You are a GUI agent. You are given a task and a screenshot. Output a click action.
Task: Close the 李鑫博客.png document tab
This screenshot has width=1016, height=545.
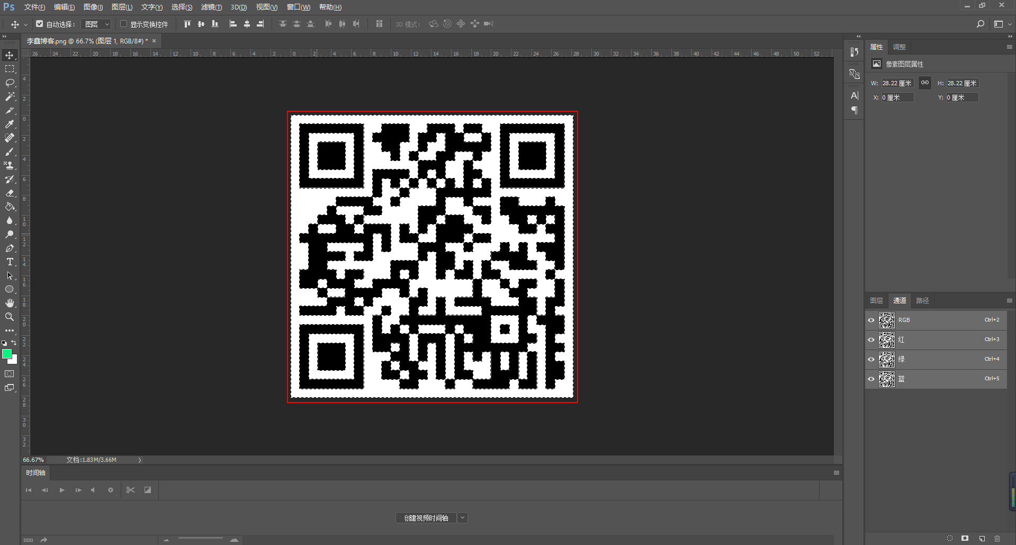point(154,41)
